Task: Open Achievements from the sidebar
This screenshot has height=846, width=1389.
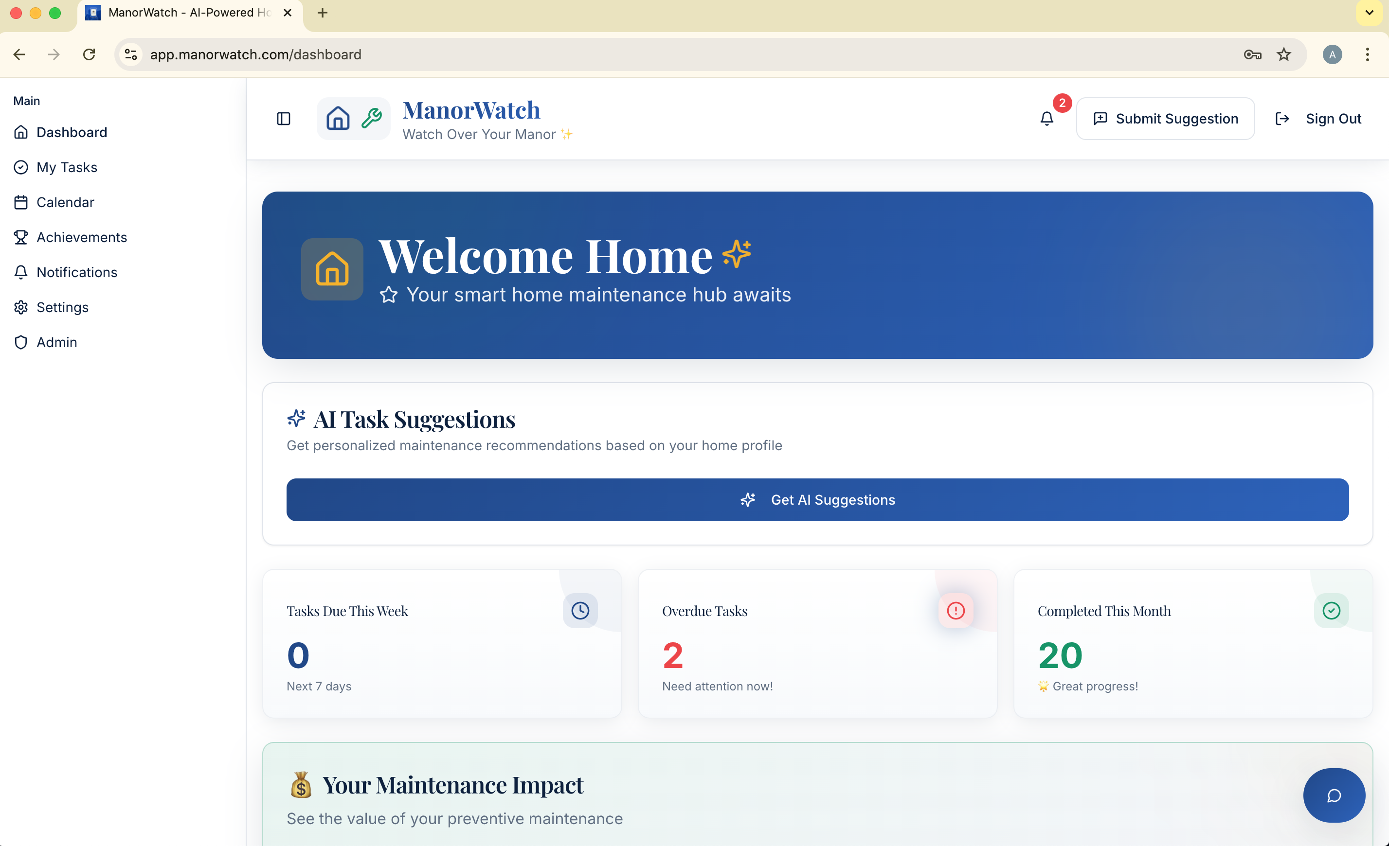Action: 81,237
